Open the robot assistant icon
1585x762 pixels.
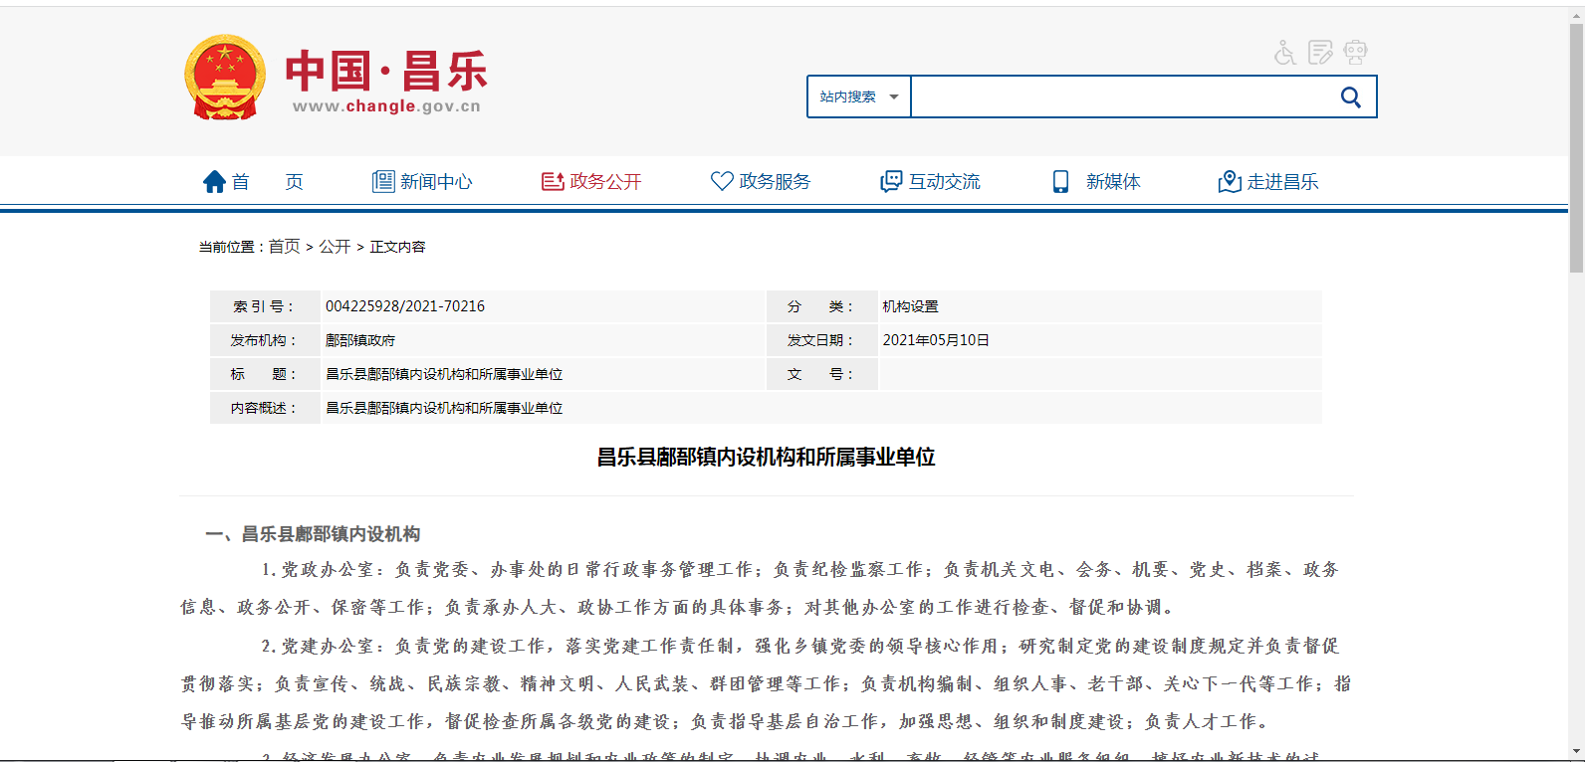(1355, 53)
